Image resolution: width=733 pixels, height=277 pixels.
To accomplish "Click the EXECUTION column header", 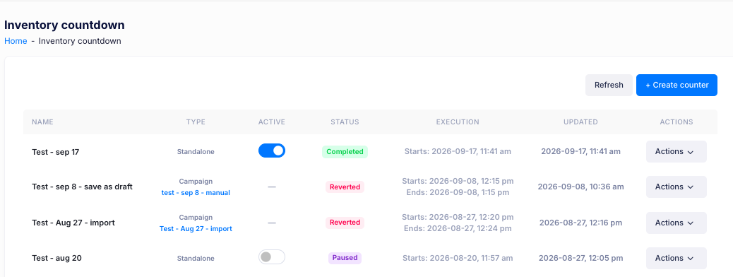I will coord(458,122).
